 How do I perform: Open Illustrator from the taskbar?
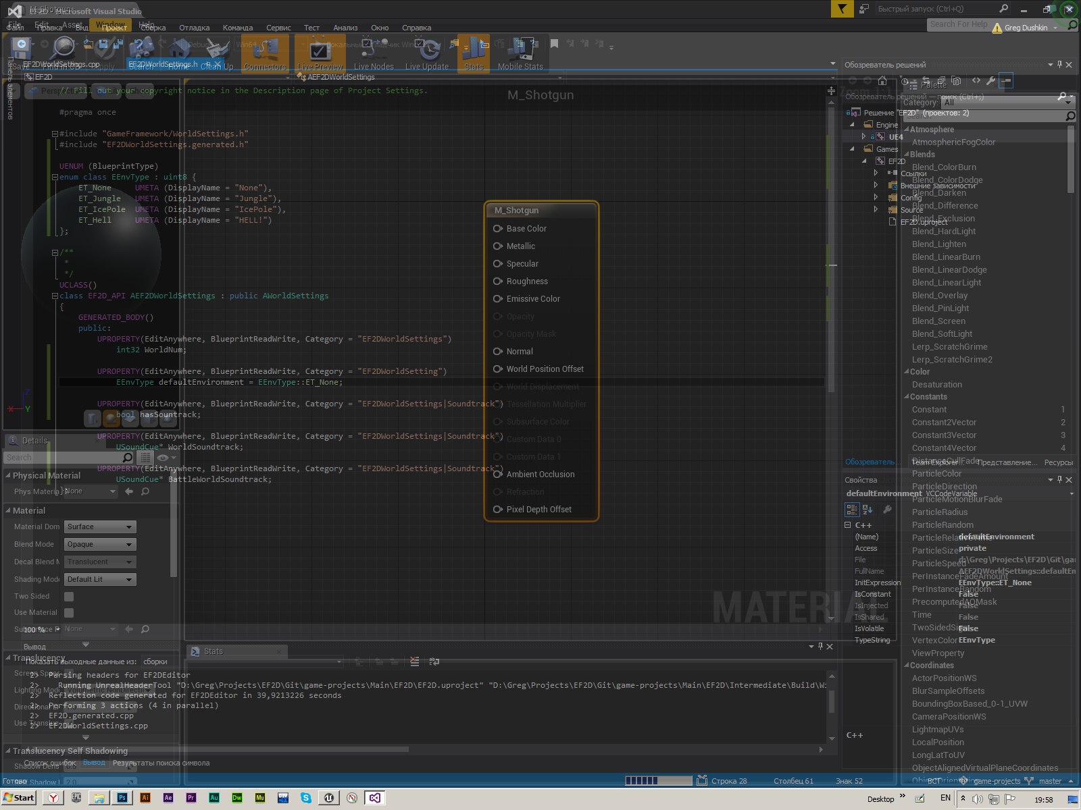(x=145, y=798)
